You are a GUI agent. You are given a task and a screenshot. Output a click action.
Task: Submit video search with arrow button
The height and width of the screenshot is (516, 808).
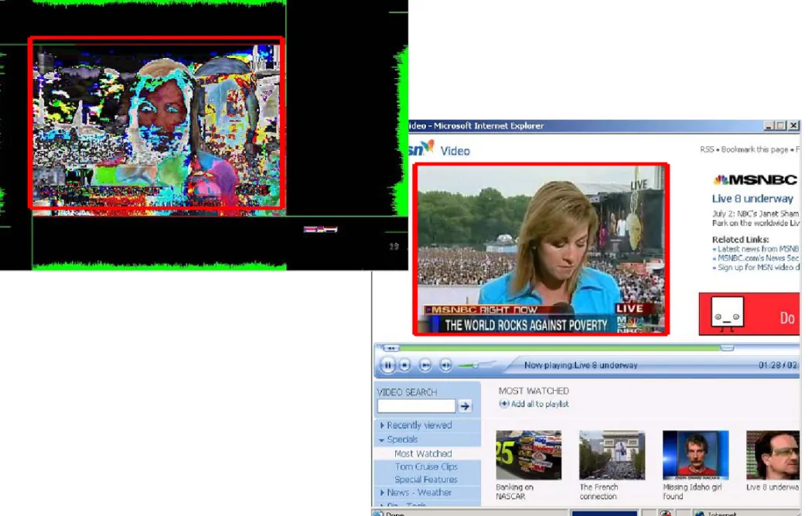tap(465, 406)
